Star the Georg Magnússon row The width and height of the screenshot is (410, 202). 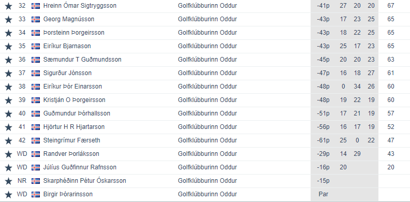[8, 19]
